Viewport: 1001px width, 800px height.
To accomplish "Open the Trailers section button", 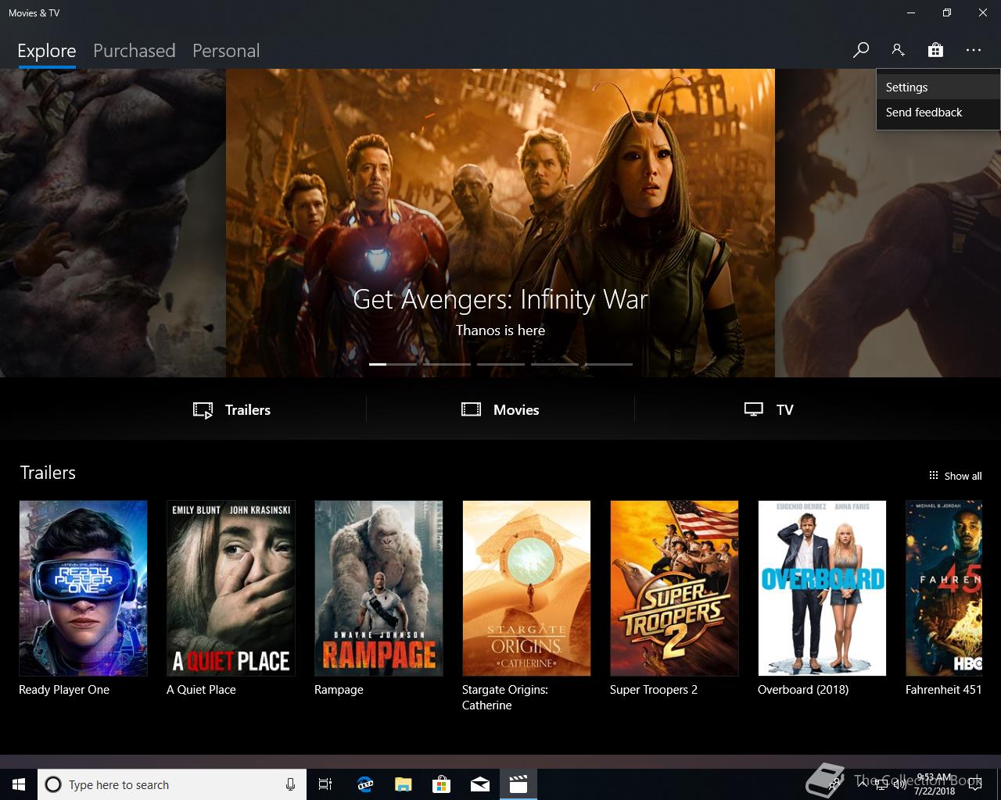I will click(x=231, y=409).
